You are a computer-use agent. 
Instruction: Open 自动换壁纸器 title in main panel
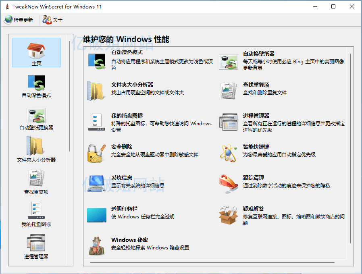(259, 54)
